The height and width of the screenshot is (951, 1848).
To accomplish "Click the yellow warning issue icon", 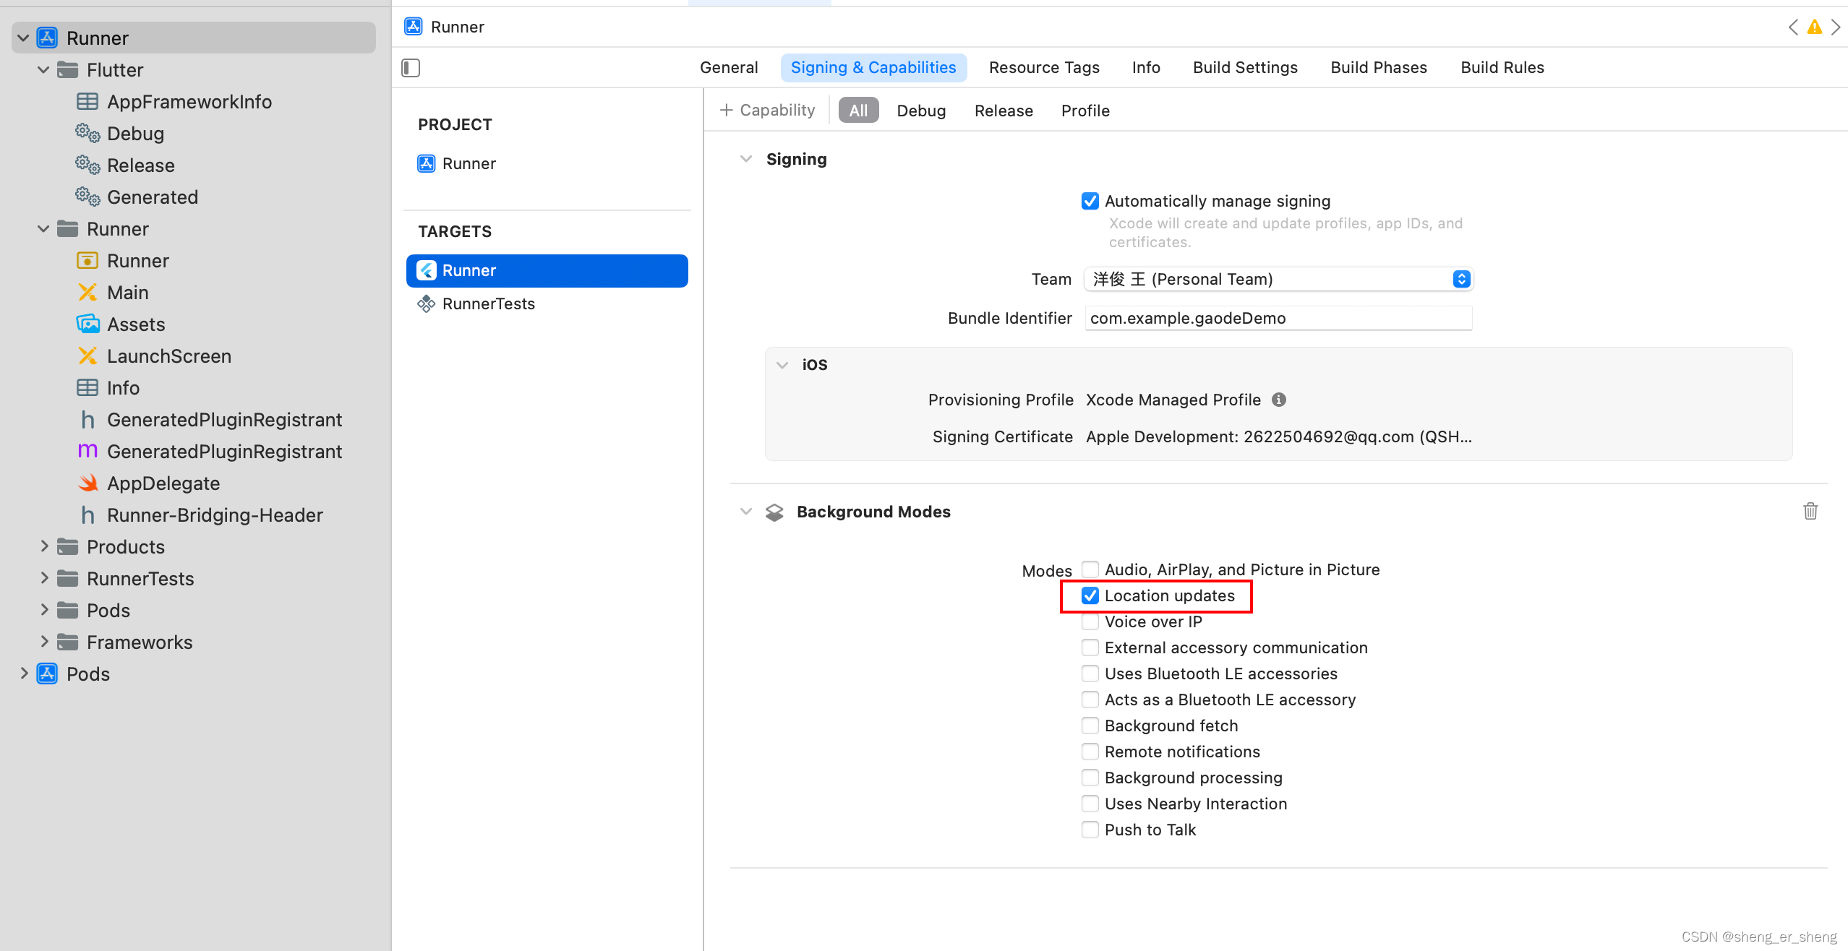I will click(x=1815, y=27).
